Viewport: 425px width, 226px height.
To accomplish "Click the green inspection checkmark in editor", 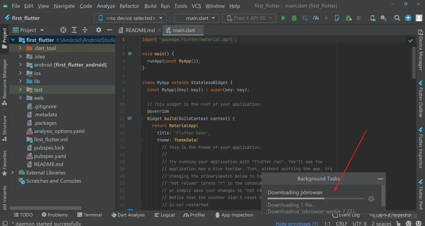I will (411, 41).
